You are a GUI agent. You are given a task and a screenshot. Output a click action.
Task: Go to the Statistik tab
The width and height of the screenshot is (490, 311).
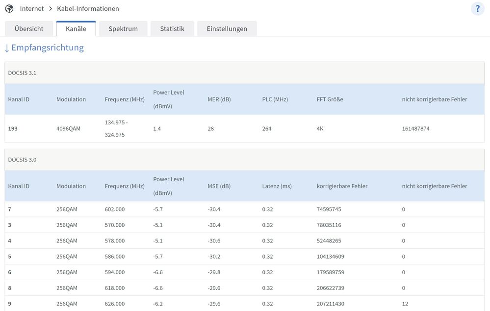[172, 29]
